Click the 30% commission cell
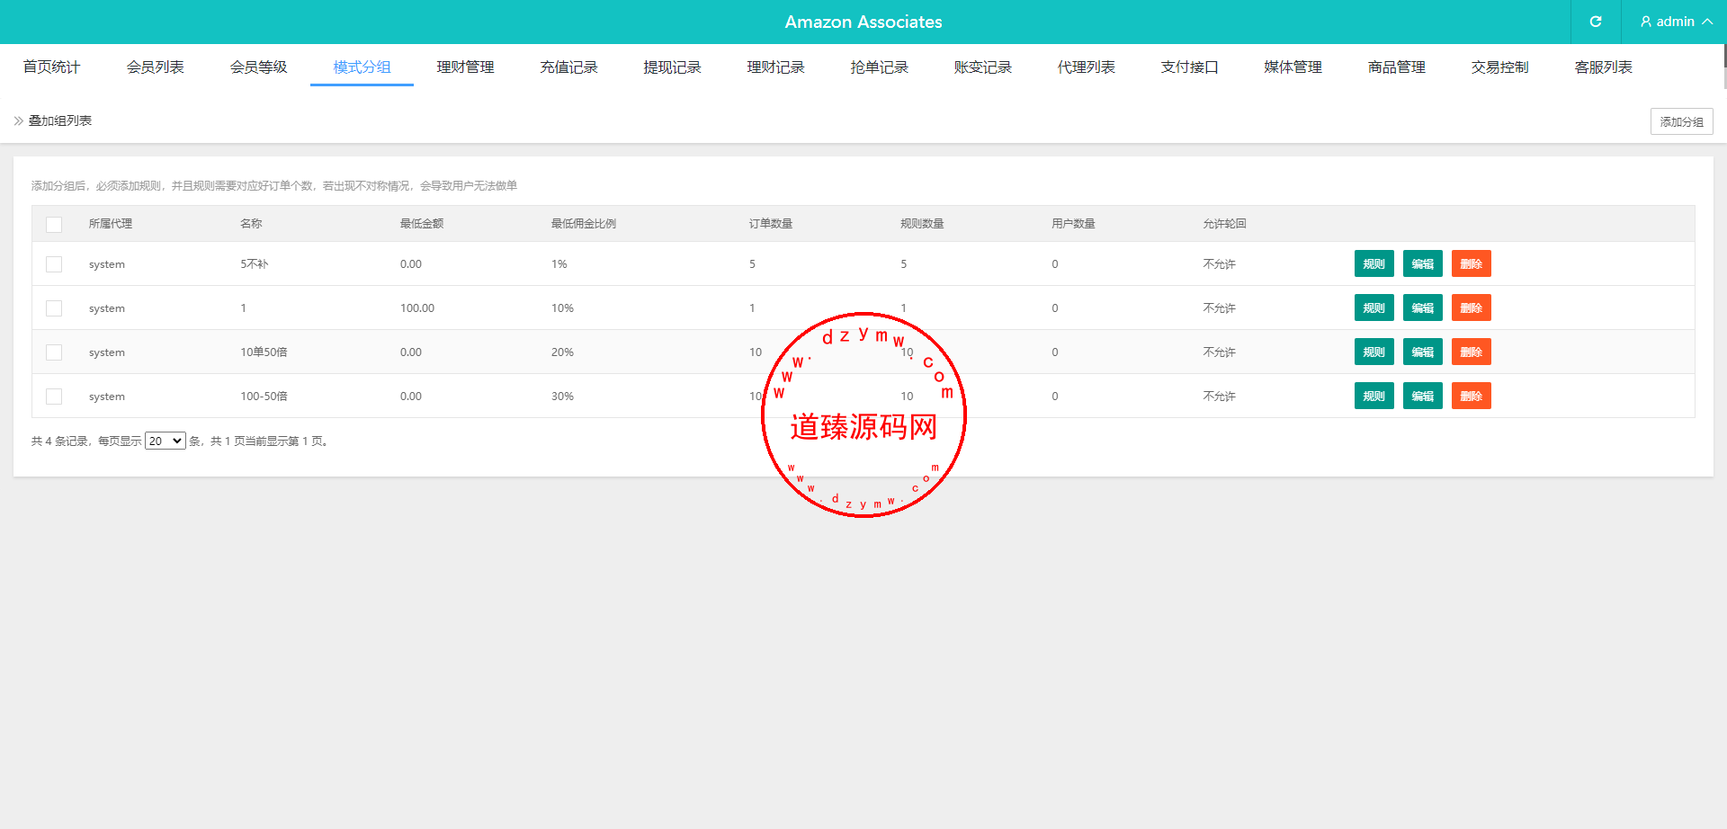The height and width of the screenshot is (829, 1727). pos(562,397)
